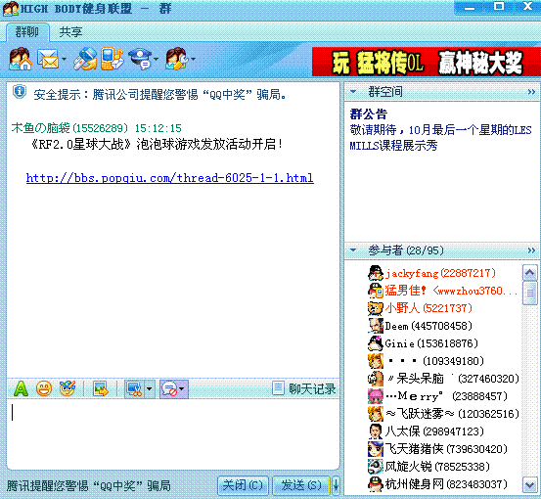Click the group settings wrench icon
Viewport: 541px width, 499px height.
coord(177,59)
